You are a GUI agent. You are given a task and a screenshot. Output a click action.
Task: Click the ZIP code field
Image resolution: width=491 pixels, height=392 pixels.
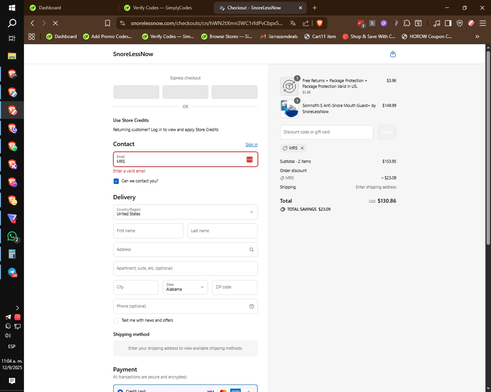235,287
